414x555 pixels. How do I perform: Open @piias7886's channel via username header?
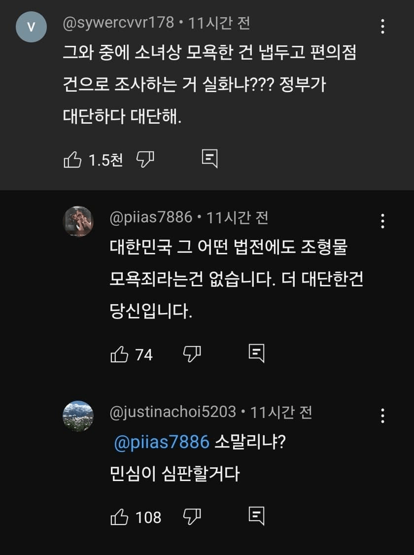coord(151,218)
